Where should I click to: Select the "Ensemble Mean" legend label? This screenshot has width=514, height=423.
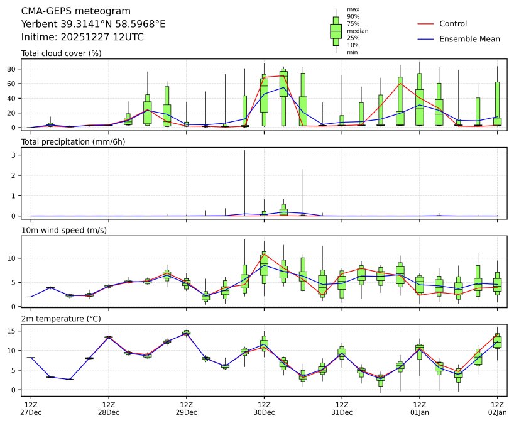pyautogui.click(x=469, y=39)
